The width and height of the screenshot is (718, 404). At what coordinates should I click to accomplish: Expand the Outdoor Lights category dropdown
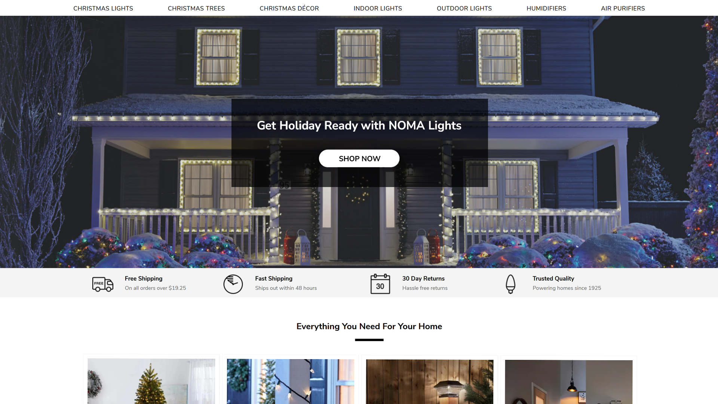(464, 8)
